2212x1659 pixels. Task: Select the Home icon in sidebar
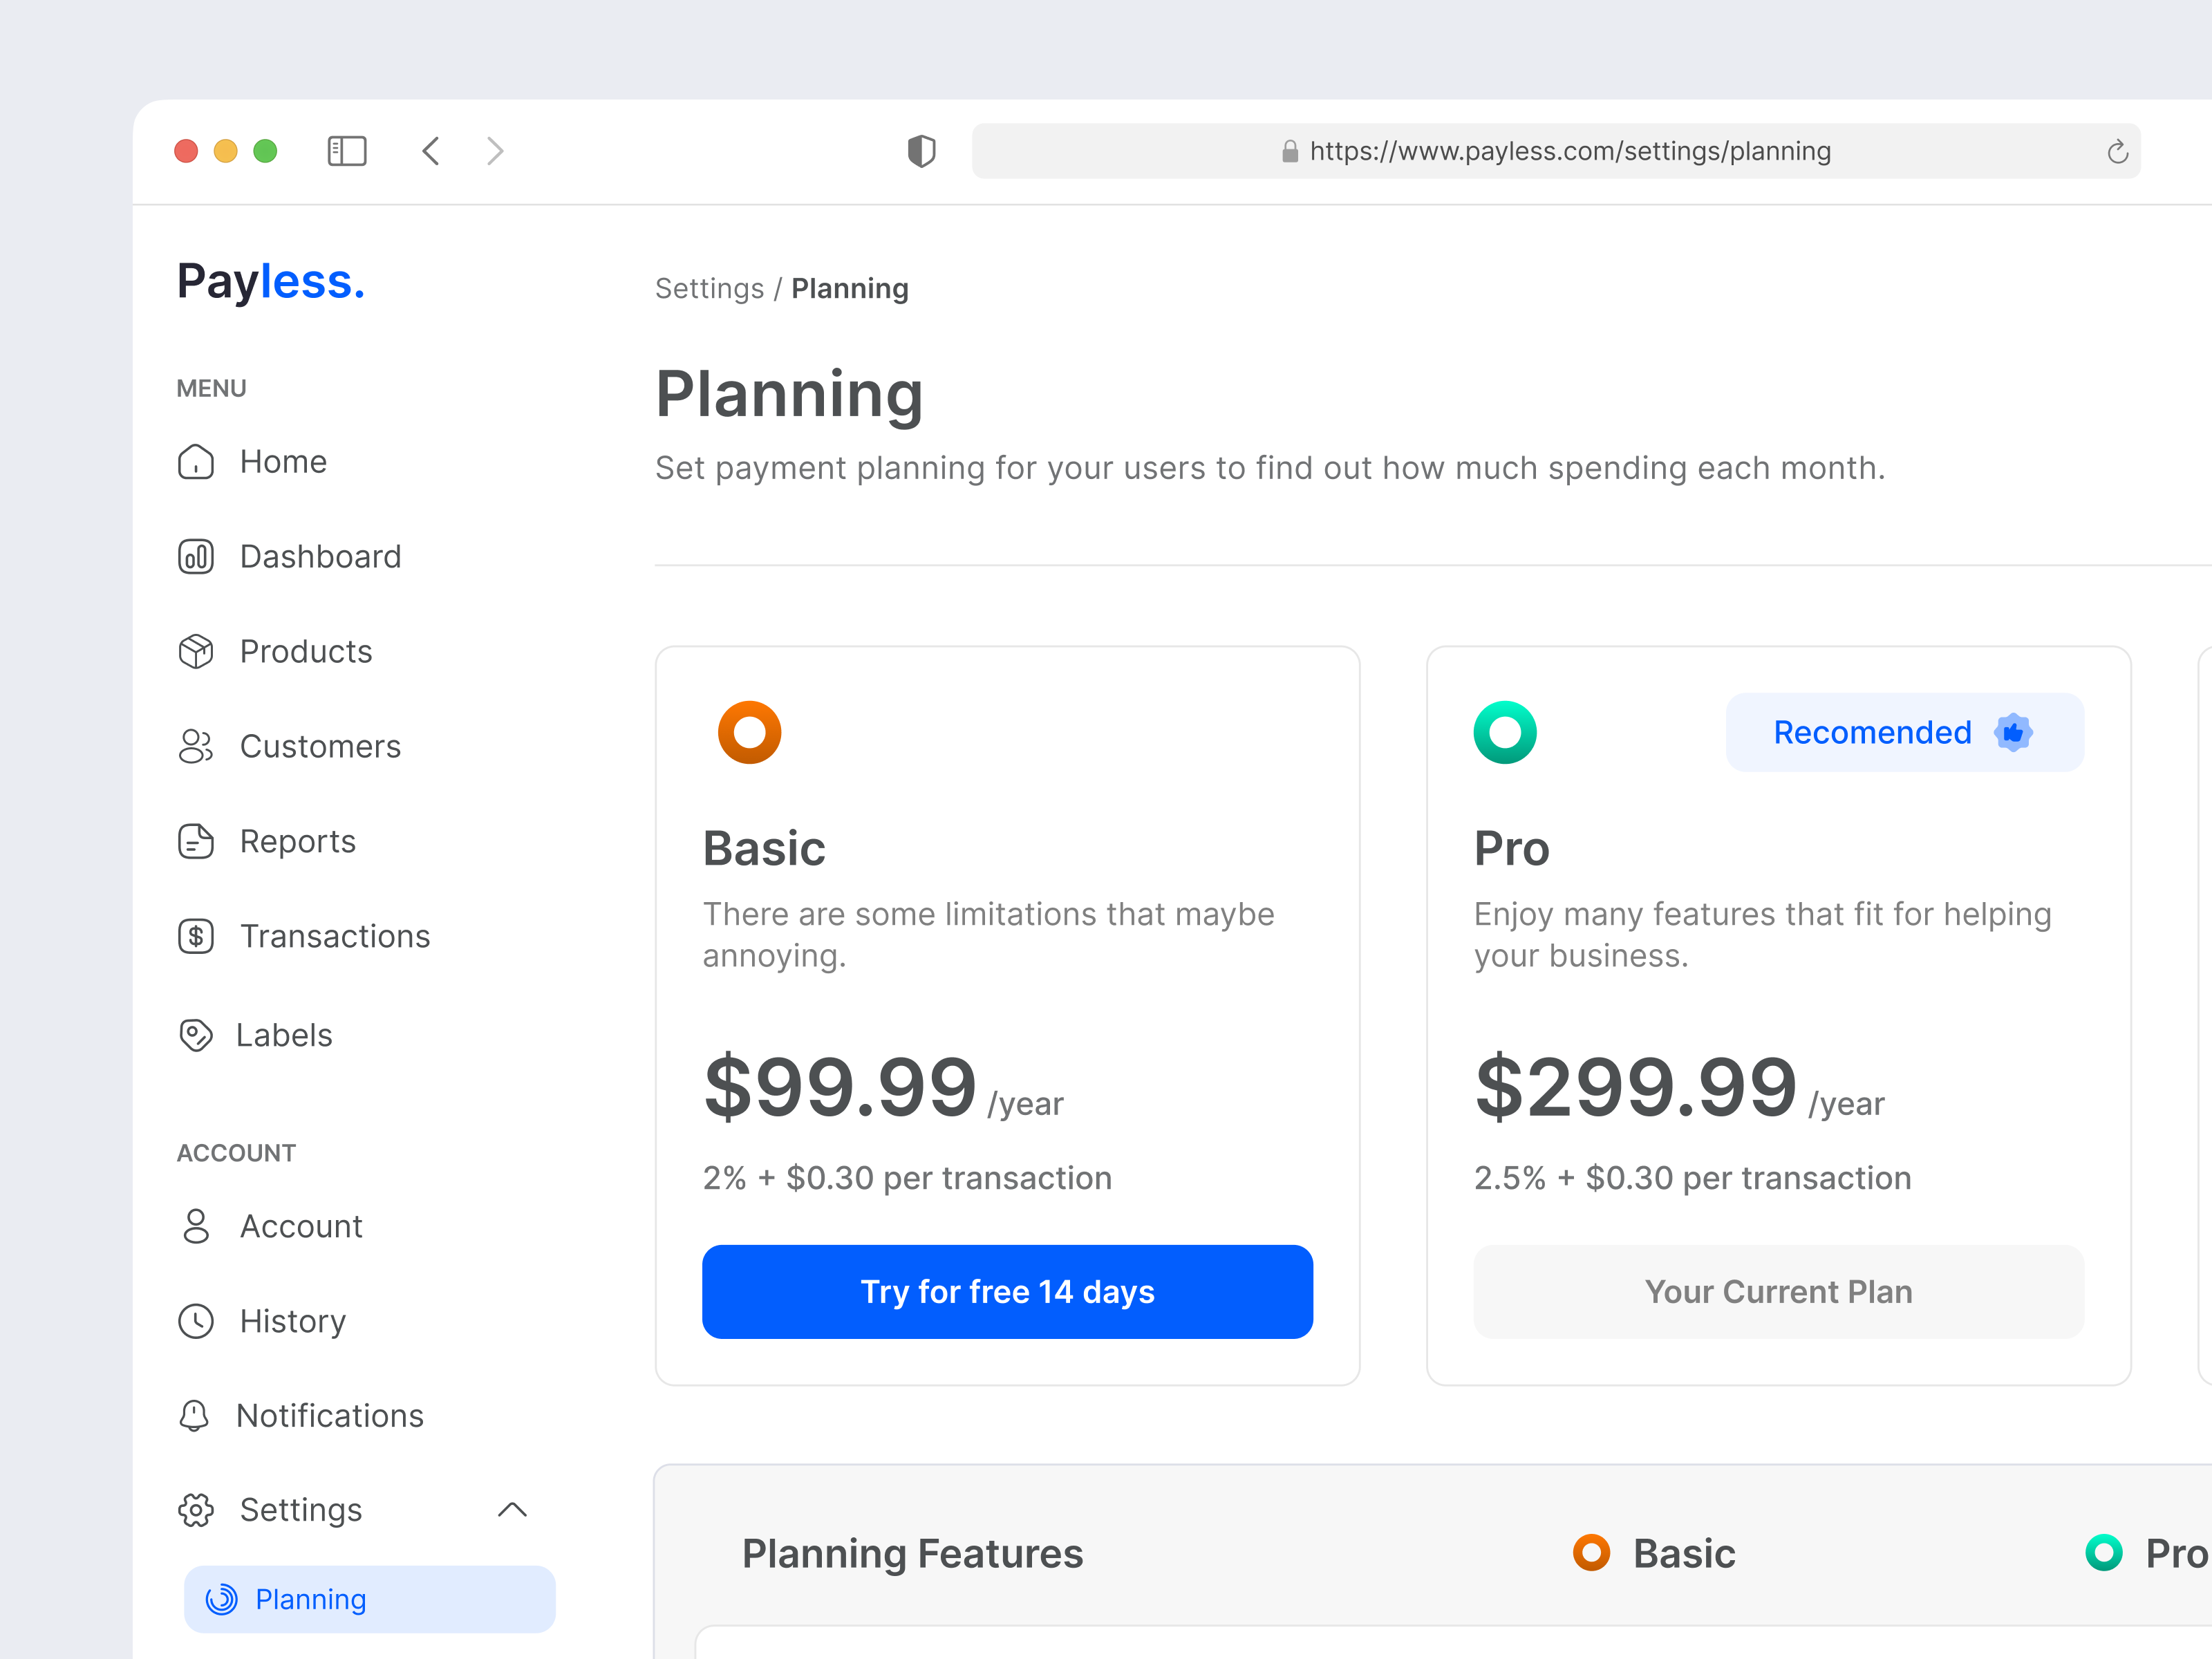pos(196,461)
